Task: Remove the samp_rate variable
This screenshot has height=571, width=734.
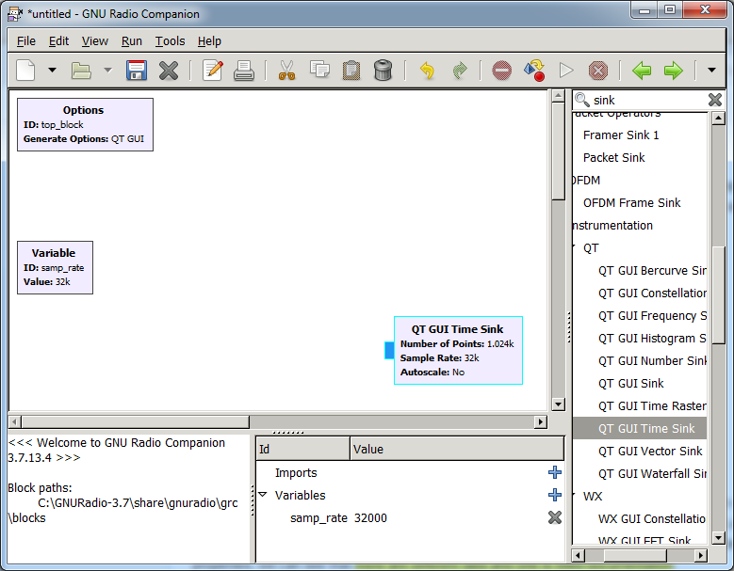Action: pyautogui.click(x=555, y=517)
